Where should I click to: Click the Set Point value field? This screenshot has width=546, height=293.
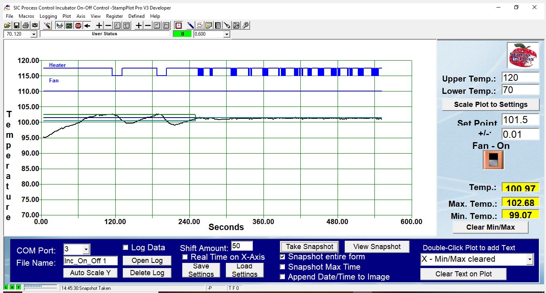tap(520, 120)
